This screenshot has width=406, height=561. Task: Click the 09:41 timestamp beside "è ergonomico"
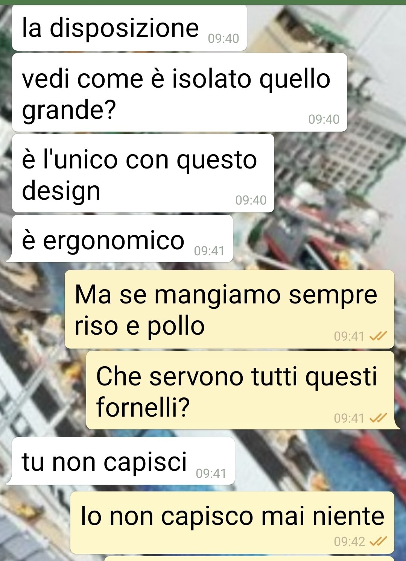tap(209, 250)
